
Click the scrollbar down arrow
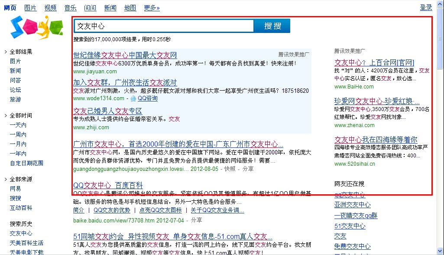(x=440, y=251)
